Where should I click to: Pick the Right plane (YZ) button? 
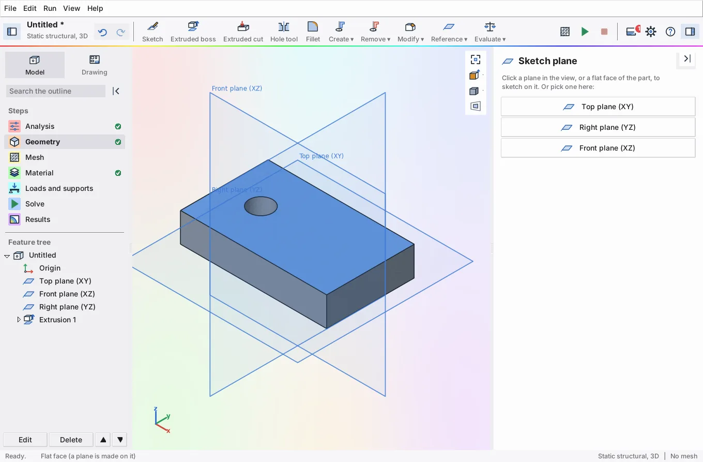[x=598, y=127]
